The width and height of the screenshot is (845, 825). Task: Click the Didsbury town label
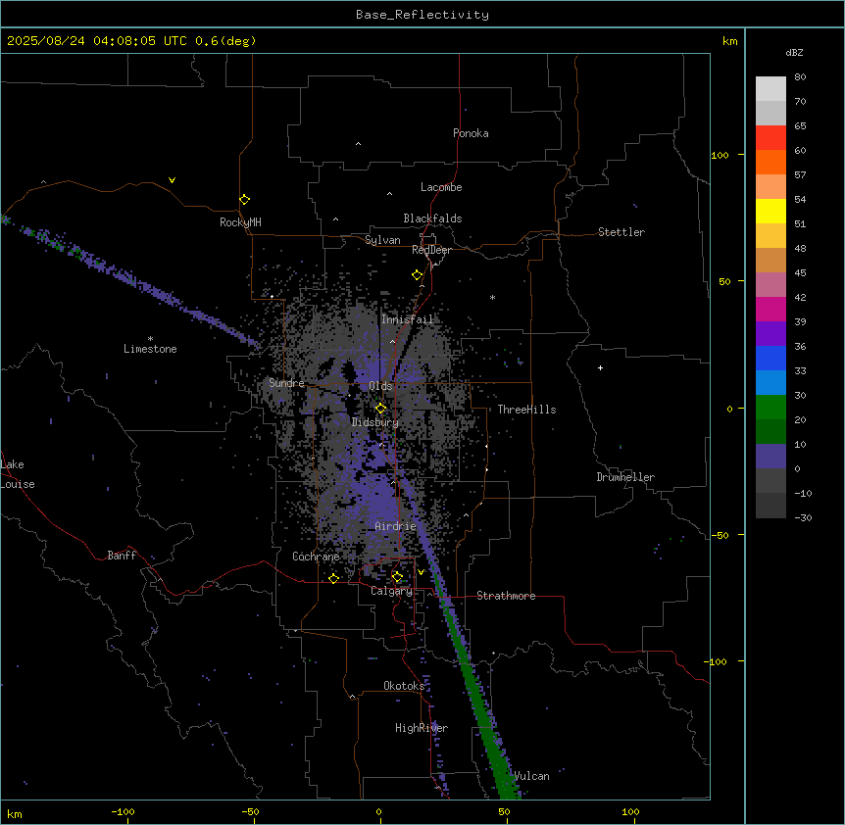point(375,422)
